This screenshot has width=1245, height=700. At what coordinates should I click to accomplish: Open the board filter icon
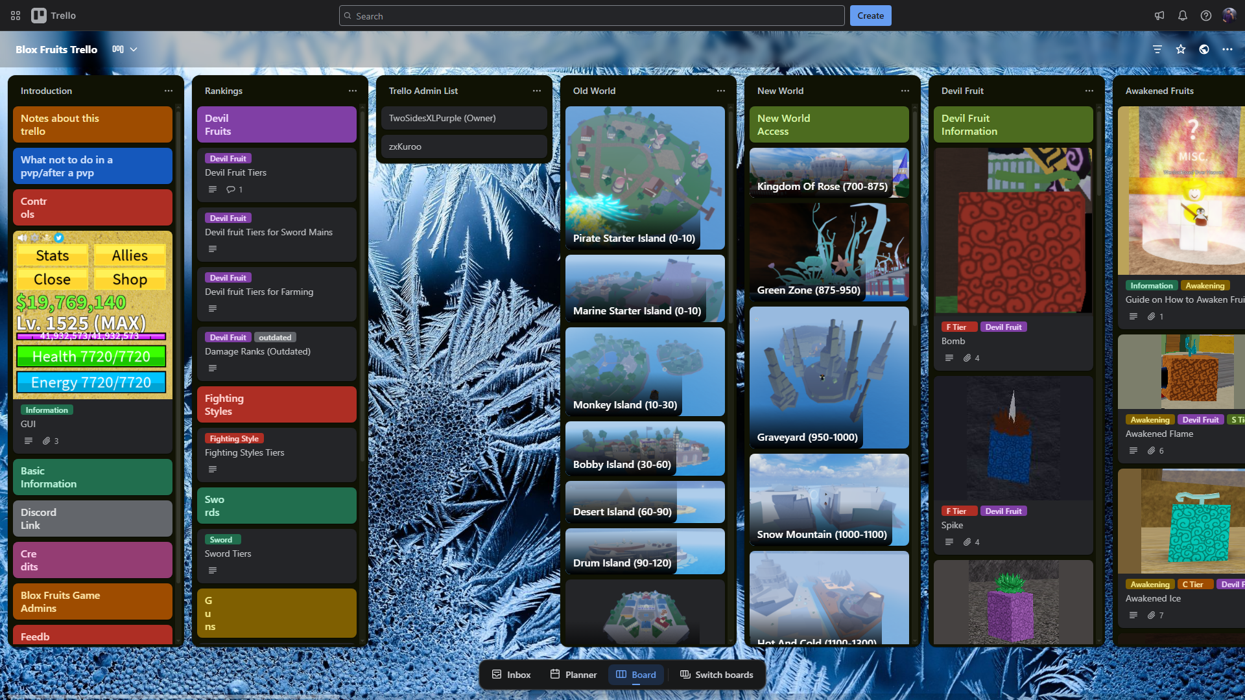(1157, 49)
